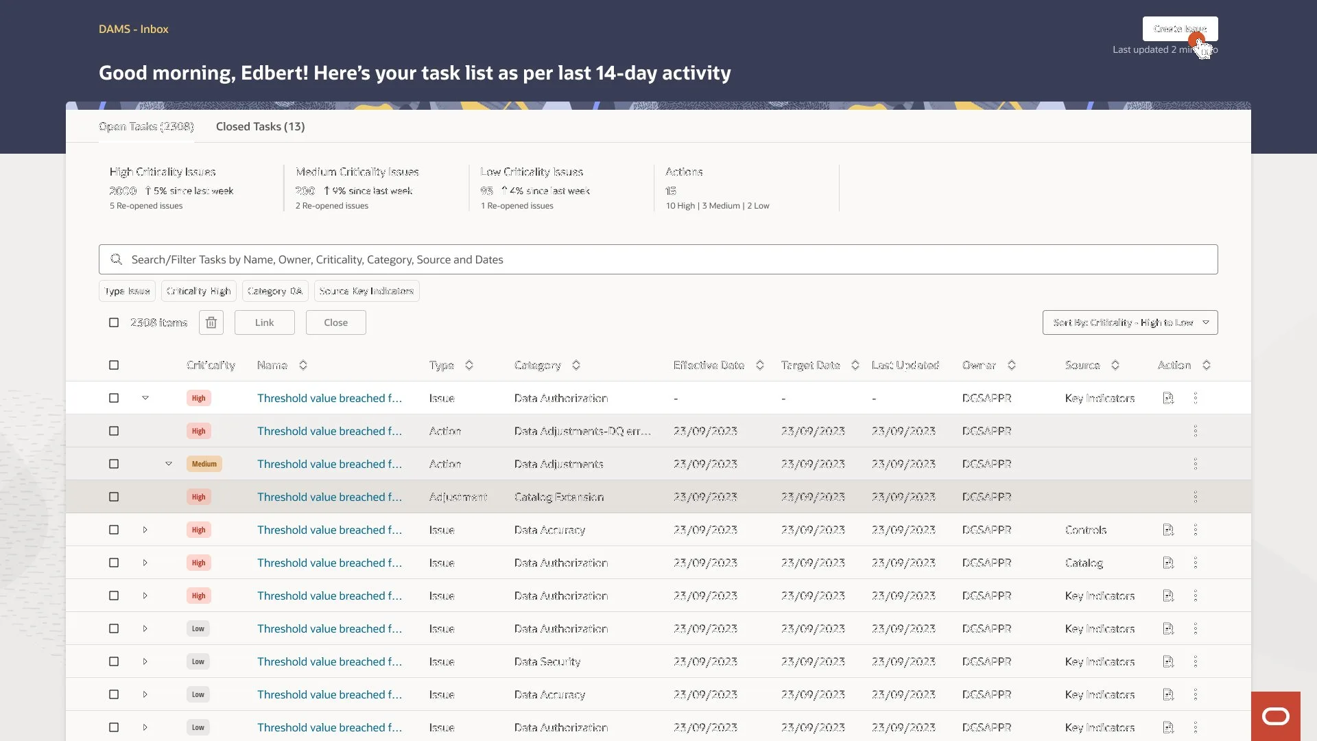Check the 2308 items select-all checkbox
The image size is (1317, 741).
(114, 322)
